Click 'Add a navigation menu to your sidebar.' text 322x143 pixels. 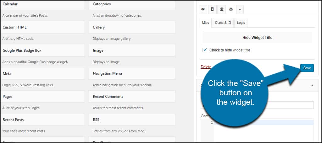tap(122, 85)
